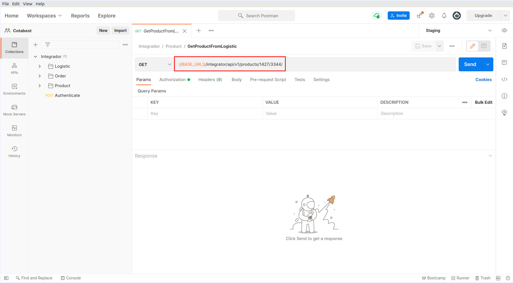Open the File menu
The height and width of the screenshot is (283, 513).
tap(6, 4)
